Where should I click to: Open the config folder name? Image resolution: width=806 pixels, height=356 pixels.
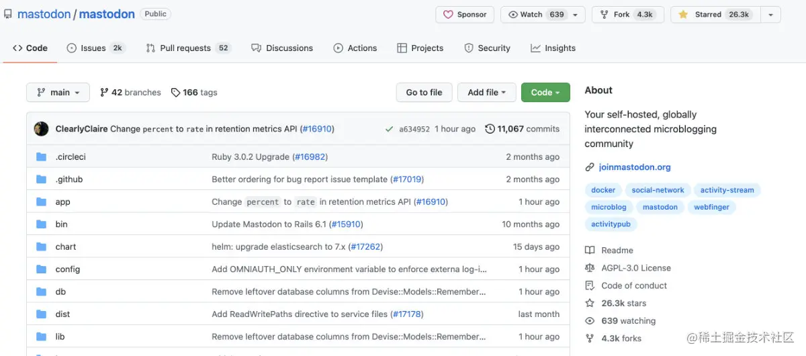pyautogui.click(x=68, y=269)
